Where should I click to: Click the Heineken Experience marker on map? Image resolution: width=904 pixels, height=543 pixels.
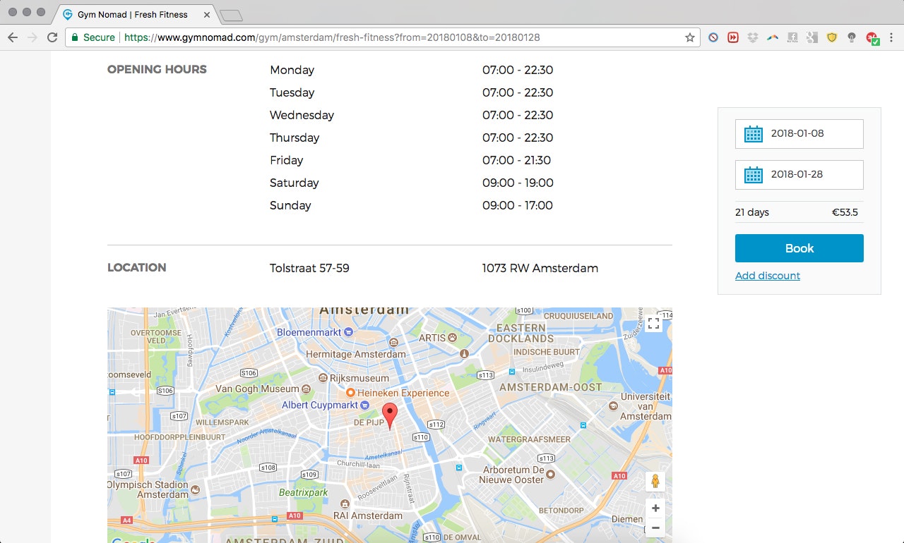350,393
